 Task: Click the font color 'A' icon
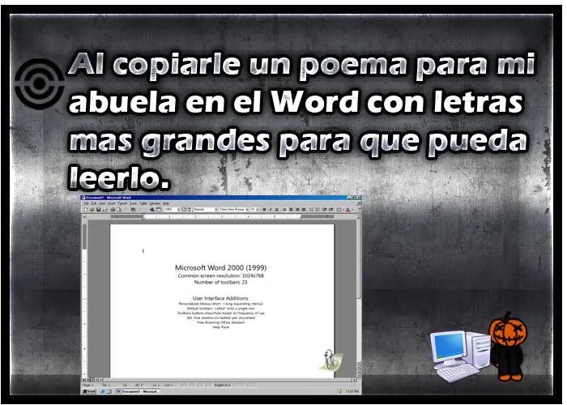tap(347, 209)
